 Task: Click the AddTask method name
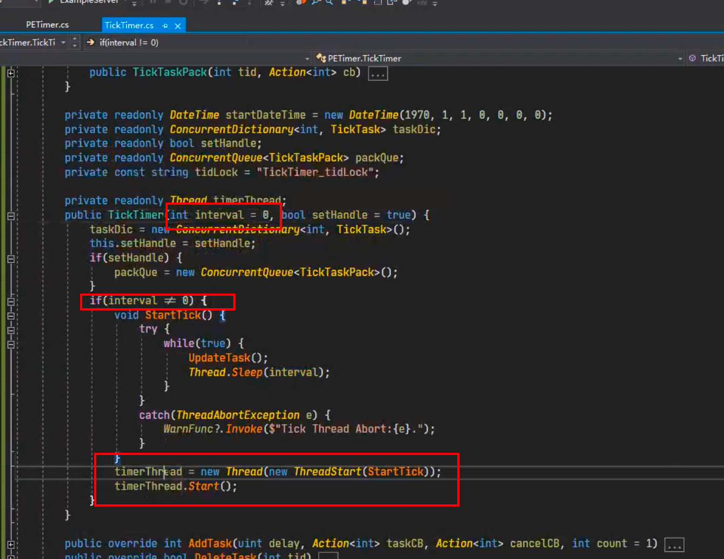(210, 543)
